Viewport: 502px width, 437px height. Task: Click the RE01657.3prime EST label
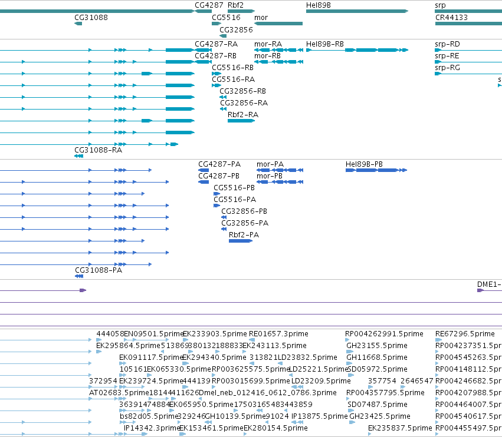coord(278,334)
